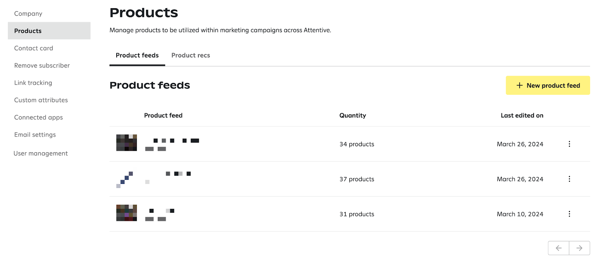This screenshot has height=263, width=598.
Task: Open Remove subscriber settings
Action: tap(41, 65)
